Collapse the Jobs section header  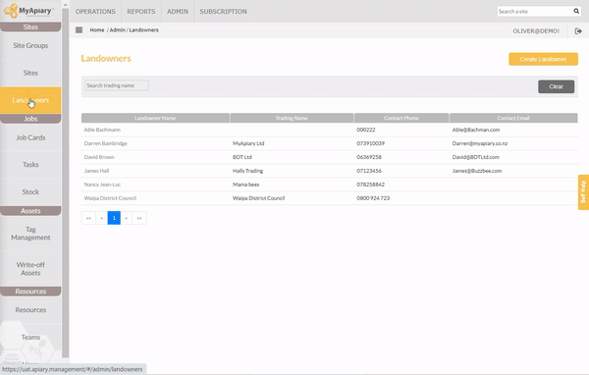30,119
